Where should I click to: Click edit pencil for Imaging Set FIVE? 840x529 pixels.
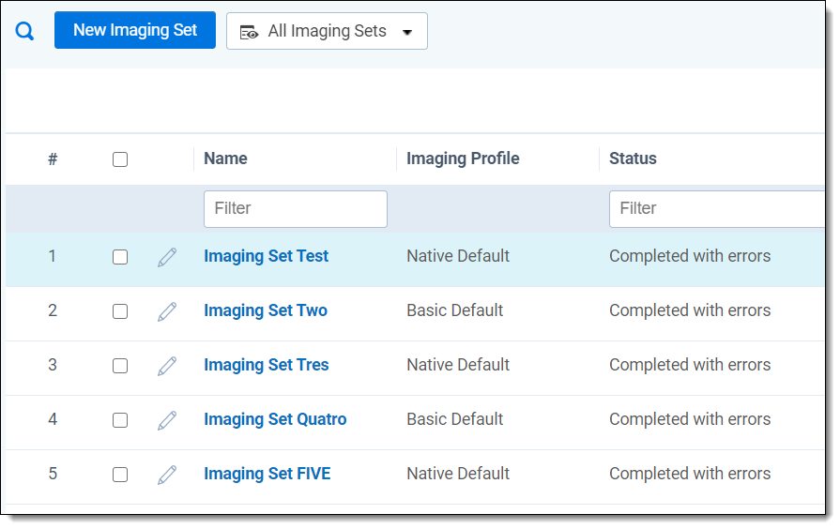[167, 475]
